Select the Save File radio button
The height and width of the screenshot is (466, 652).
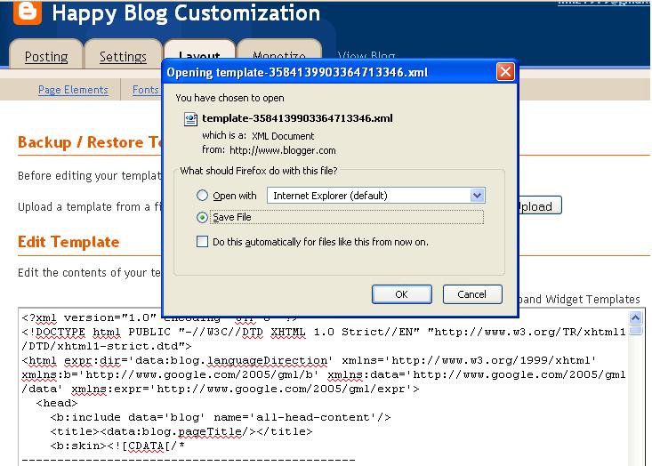[x=202, y=217]
